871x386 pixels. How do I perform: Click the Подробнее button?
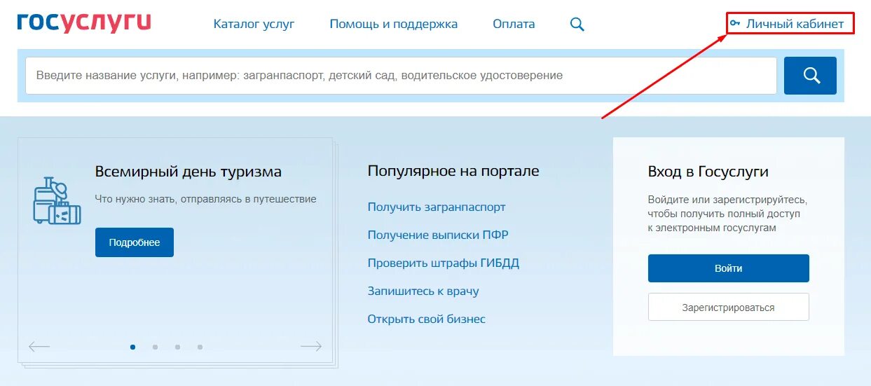pos(135,242)
